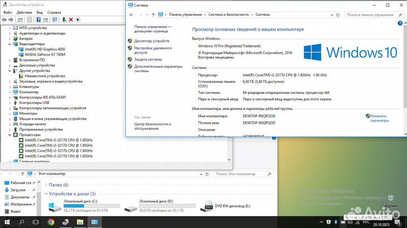Open Task View on taskbar
Viewport: 407px width, 228px height.
pyautogui.click(x=36, y=222)
